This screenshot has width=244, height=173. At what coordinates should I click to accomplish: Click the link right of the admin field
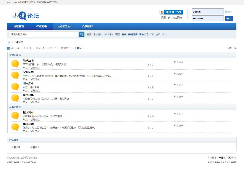[228, 12]
